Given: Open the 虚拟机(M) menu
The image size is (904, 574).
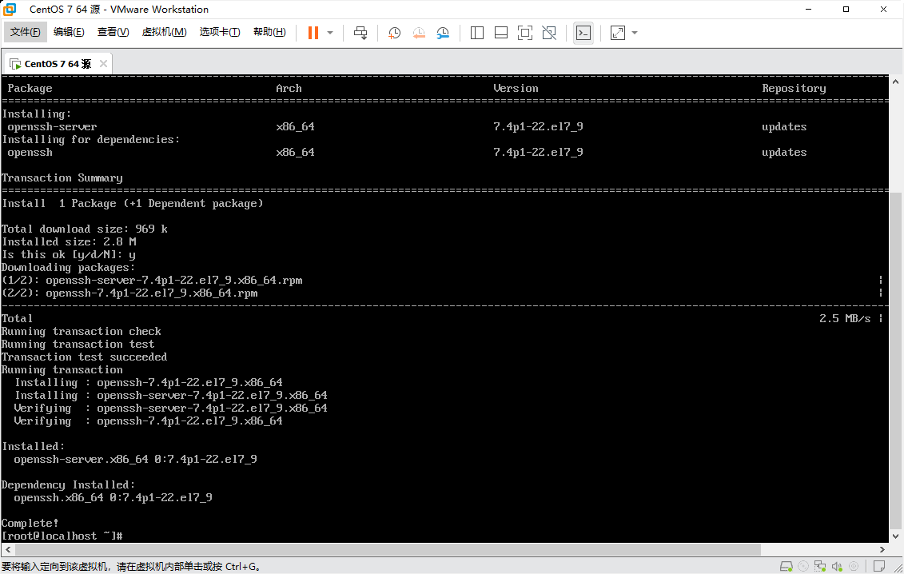Looking at the screenshot, I should (165, 32).
